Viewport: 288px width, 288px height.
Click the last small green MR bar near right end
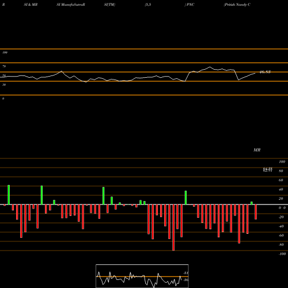click(x=252, y=203)
